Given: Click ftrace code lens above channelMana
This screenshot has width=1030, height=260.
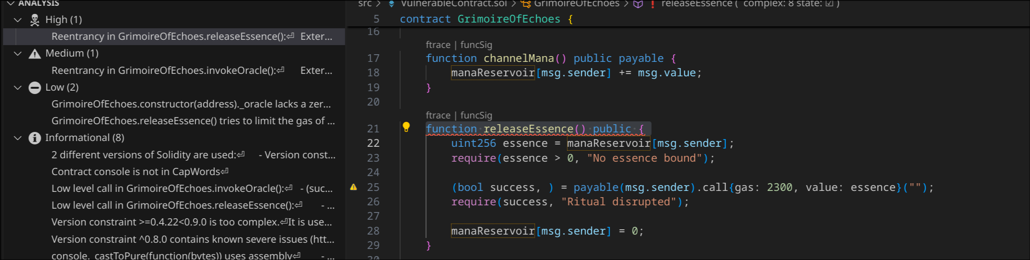Looking at the screenshot, I should (438, 45).
